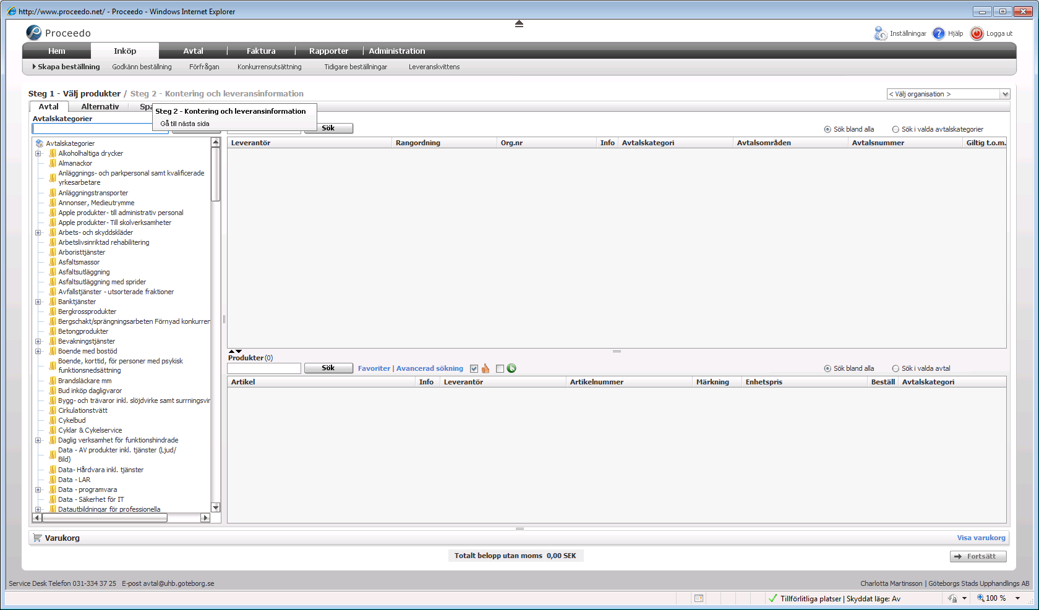Click tree scrollbar down arrow
Viewport: 1039px width, 610px height.
pyautogui.click(x=216, y=507)
